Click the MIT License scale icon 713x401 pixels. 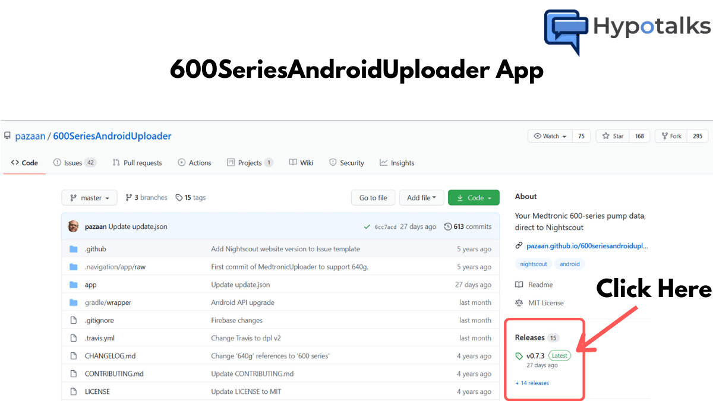pos(519,302)
